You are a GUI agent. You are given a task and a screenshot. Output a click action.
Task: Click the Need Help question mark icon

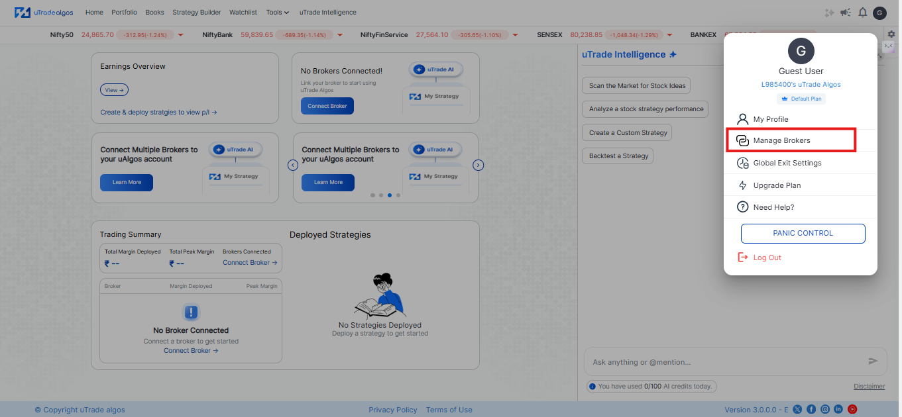point(743,207)
